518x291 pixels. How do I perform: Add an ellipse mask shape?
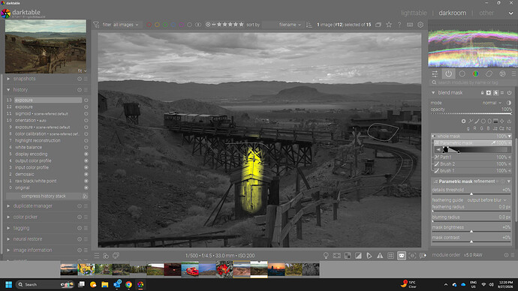489,121
